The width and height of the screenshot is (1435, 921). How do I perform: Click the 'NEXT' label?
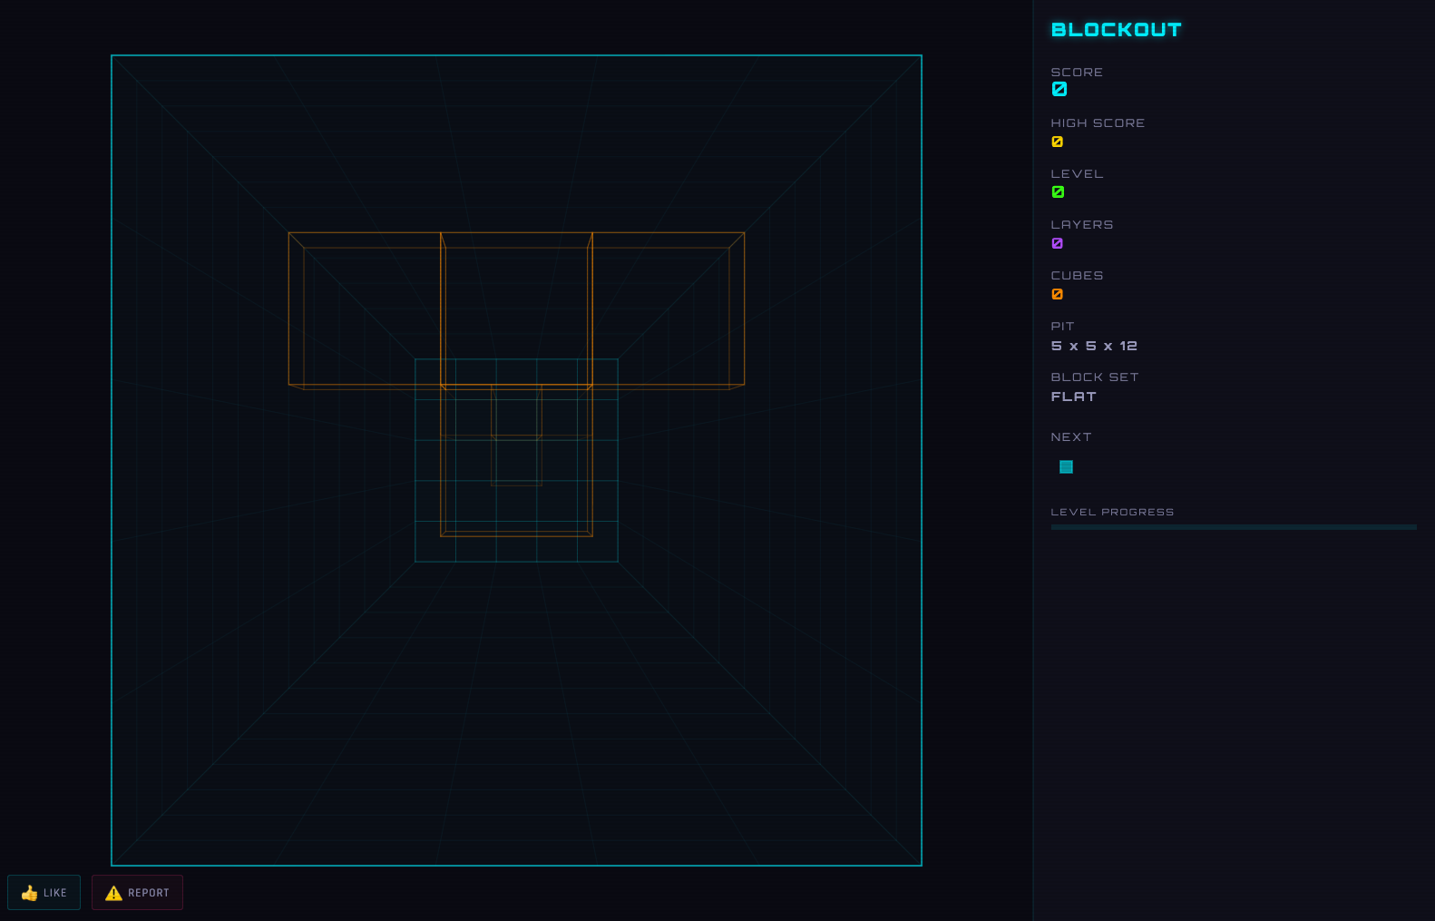click(x=1071, y=436)
